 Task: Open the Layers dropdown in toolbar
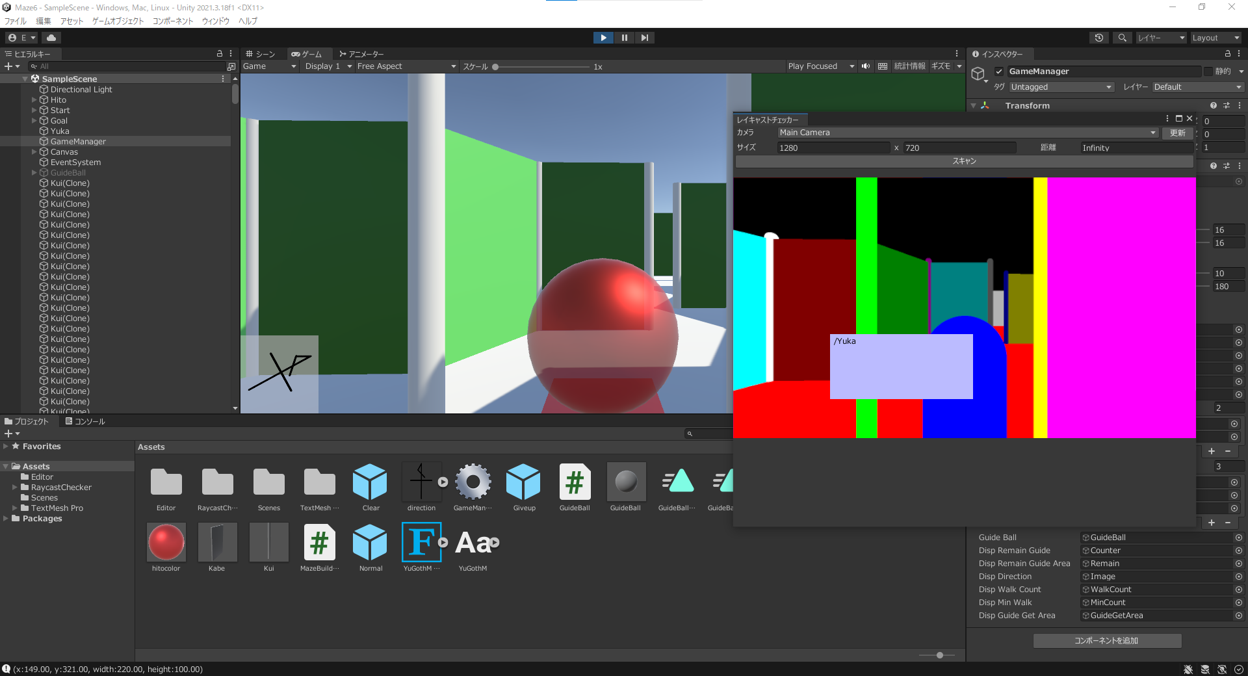pyautogui.click(x=1161, y=38)
